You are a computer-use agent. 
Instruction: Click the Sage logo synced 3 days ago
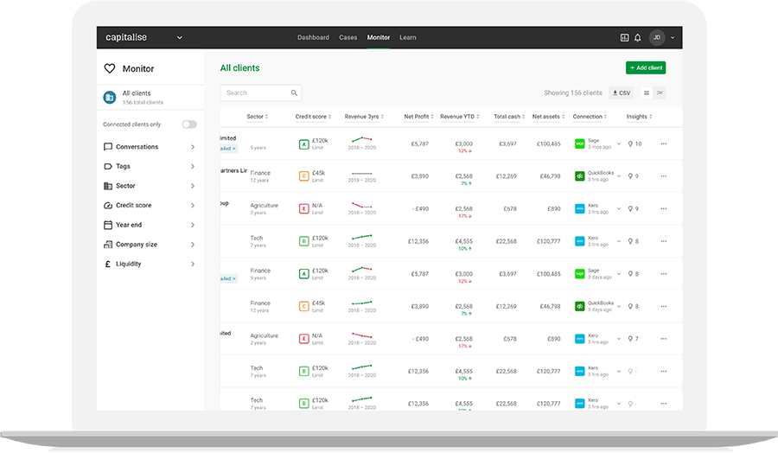[x=579, y=274]
